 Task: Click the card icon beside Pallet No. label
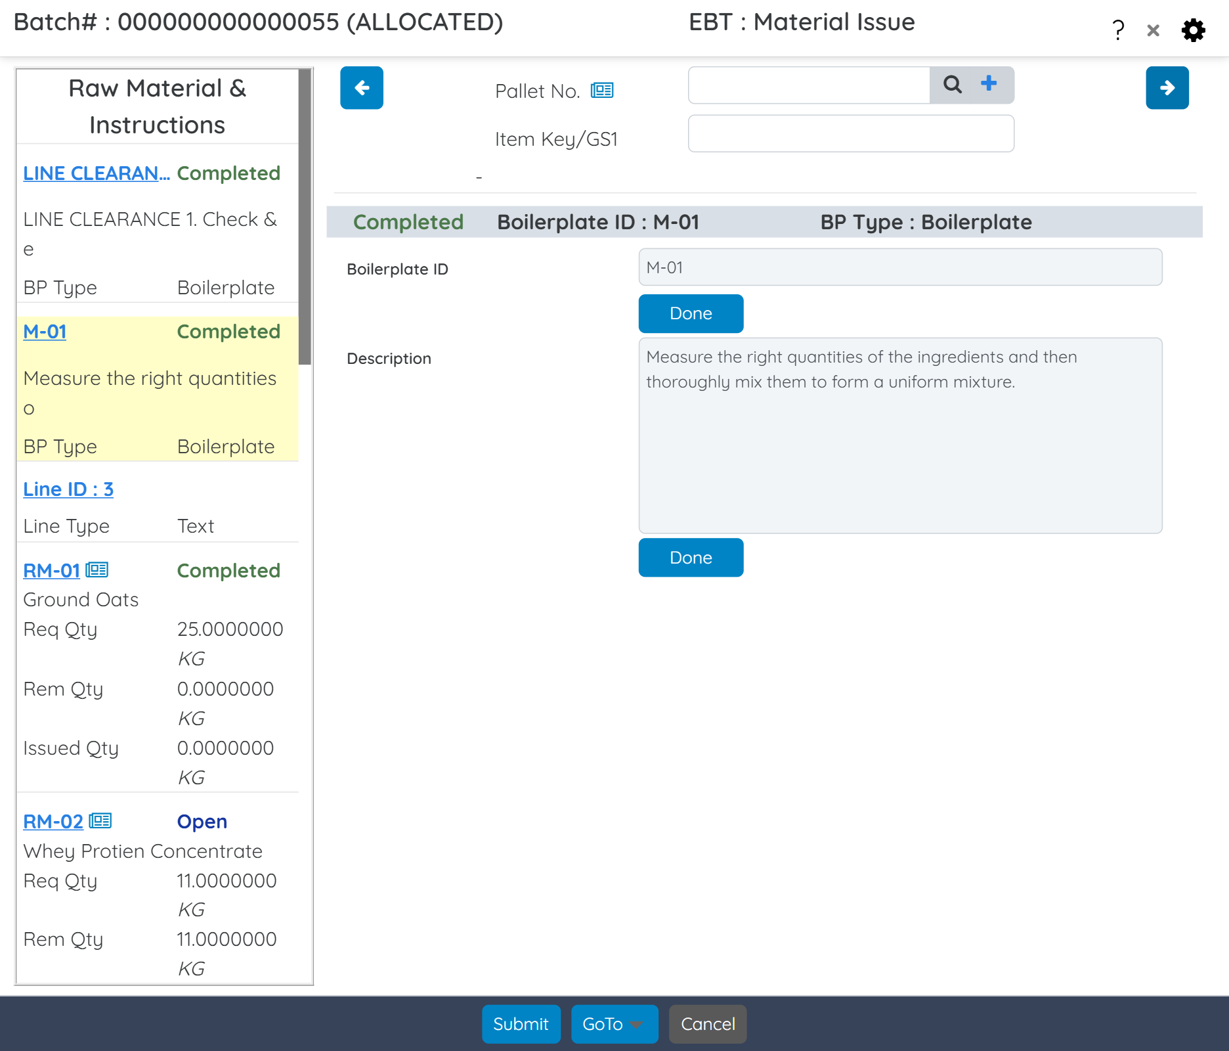pyautogui.click(x=602, y=91)
